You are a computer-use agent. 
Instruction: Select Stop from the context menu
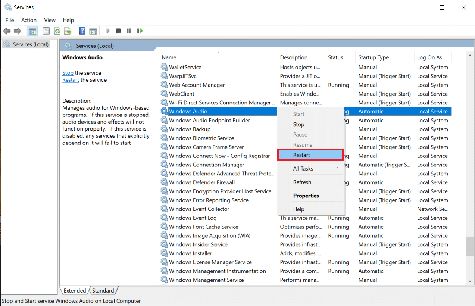(x=299, y=124)
